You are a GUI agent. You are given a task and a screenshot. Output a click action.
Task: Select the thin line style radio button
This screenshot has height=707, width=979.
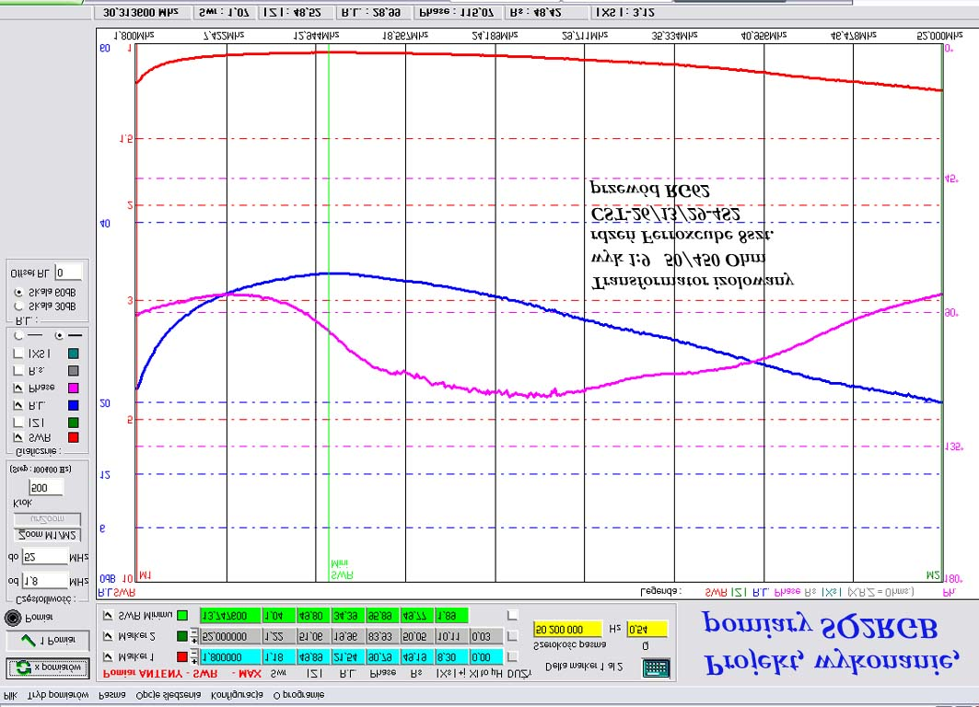coord(18,336)
